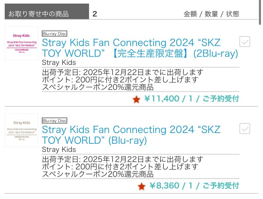Image resolution: width=263 pixels, height=199 pixels.
Task: Click スペシャルクーポン20%還元商品 on the regular Blu-ray item
Action: coord(98,175)
